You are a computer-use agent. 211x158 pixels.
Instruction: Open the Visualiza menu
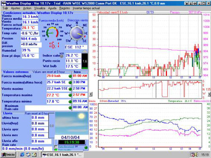pyautogui.click(x=40, y=8)
